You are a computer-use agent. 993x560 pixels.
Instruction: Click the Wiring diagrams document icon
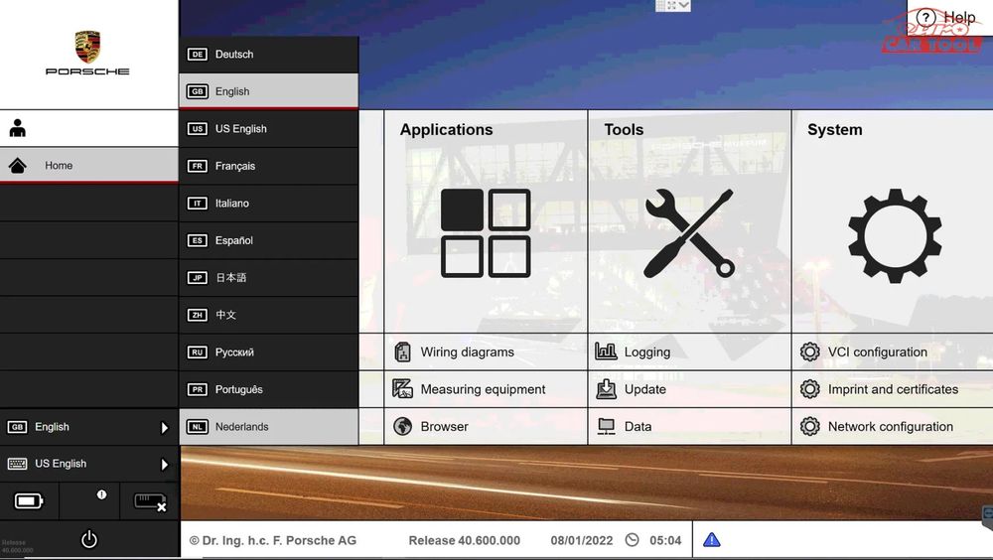click(x=403, y=351)
